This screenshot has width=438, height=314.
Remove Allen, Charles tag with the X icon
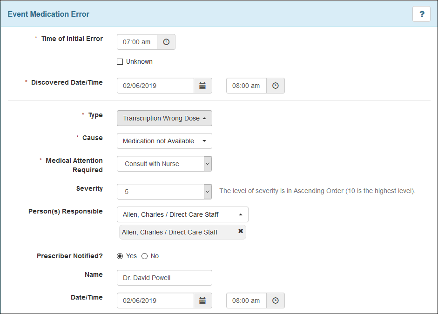click(241, 231)
